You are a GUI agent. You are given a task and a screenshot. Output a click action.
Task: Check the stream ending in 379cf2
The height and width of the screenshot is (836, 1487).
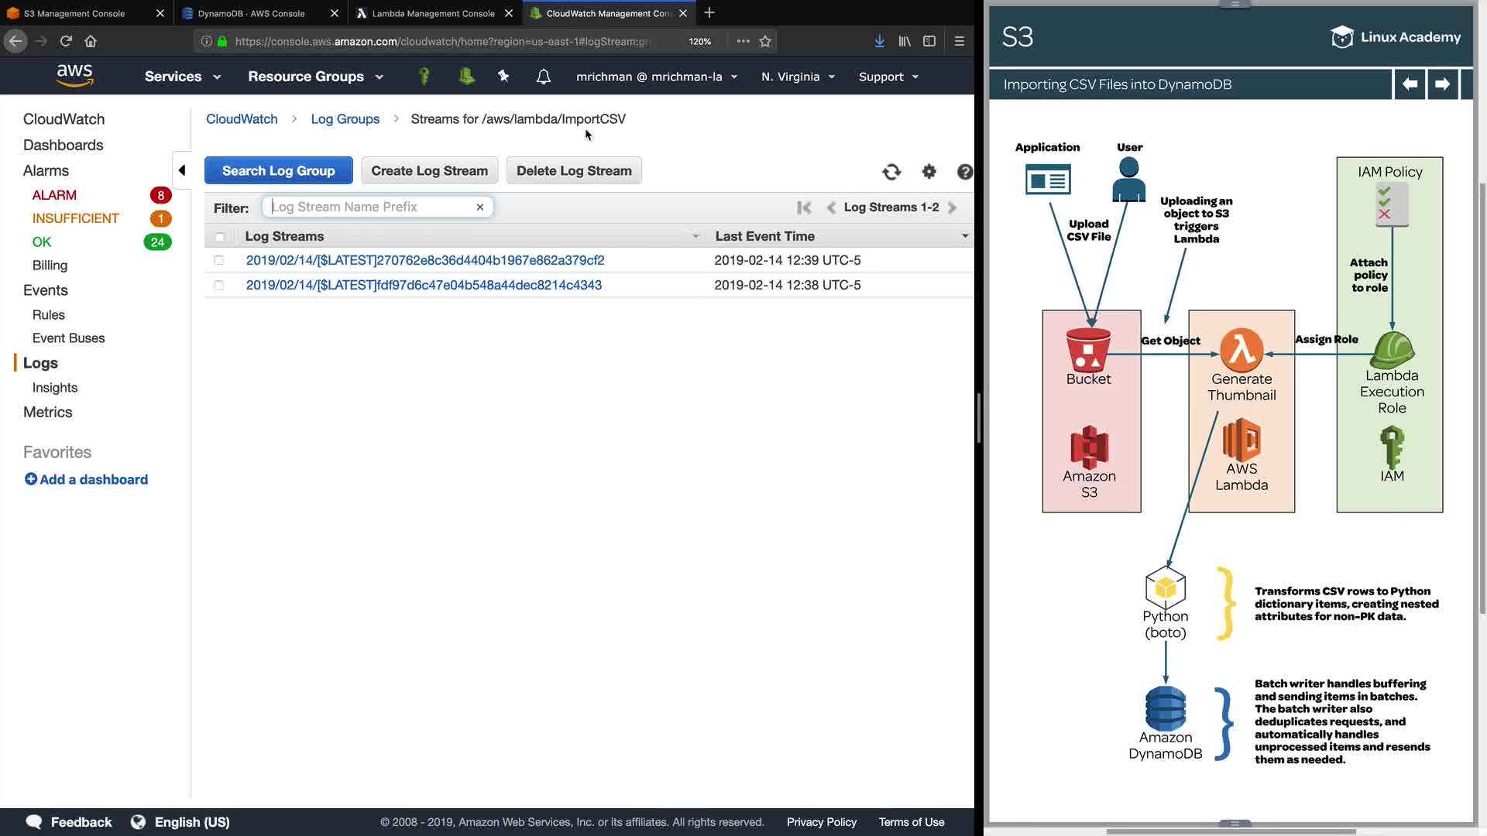click(x=219, y=260)
